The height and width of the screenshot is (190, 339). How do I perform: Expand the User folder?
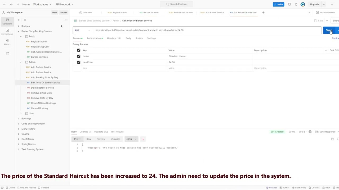pyautogui.click(x=21, y=113)
